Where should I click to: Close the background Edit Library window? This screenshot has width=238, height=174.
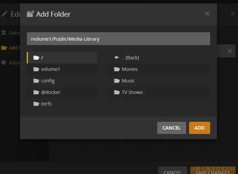(233, 14)
